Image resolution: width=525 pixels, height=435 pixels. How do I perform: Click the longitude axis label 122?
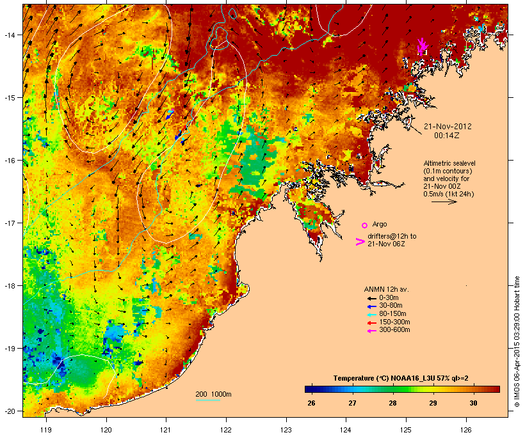[226, 430]
